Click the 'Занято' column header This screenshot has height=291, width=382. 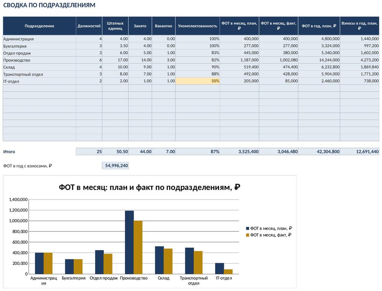tap(140, 26)
